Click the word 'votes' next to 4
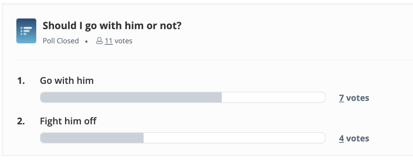Image resolution: width=413 pixels, height=162 pixels. click(358, 138)
